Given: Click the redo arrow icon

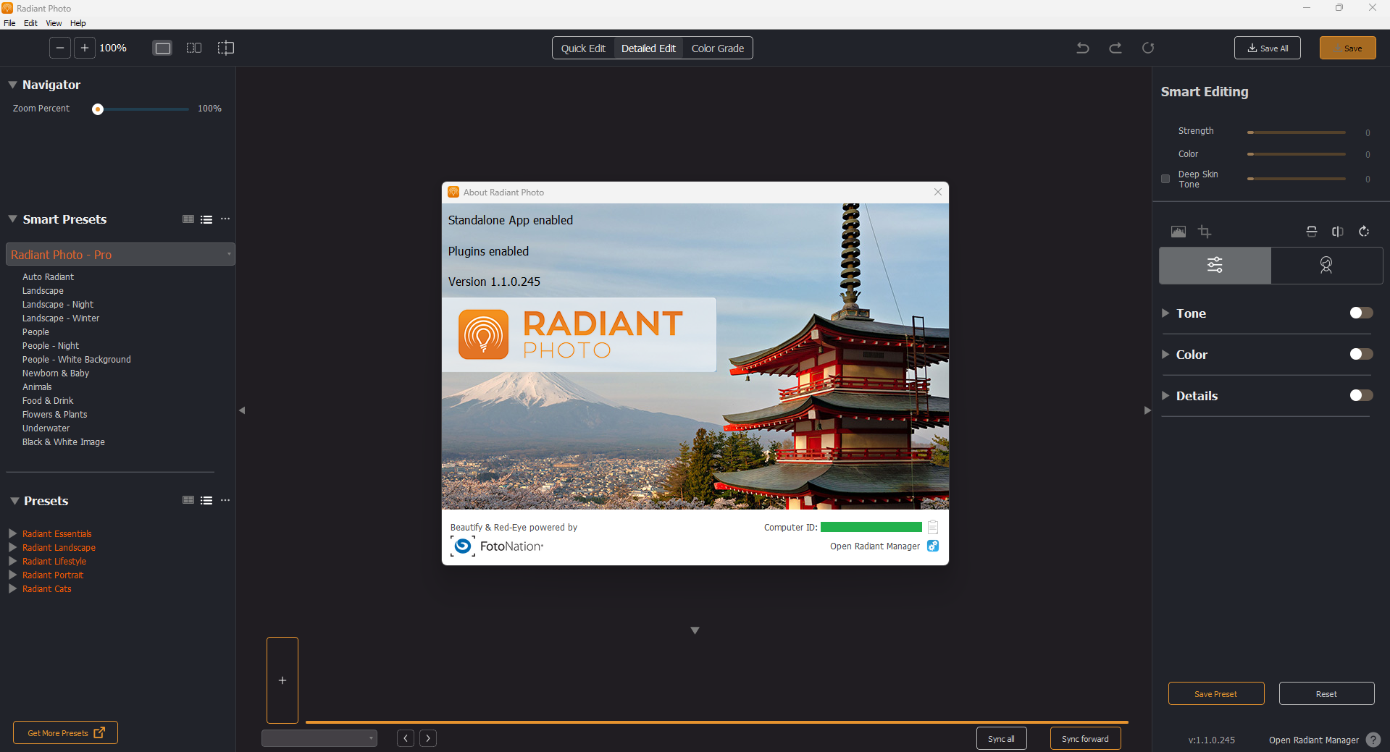Looking at the screenshot, I should click(x=1115, y=48).
